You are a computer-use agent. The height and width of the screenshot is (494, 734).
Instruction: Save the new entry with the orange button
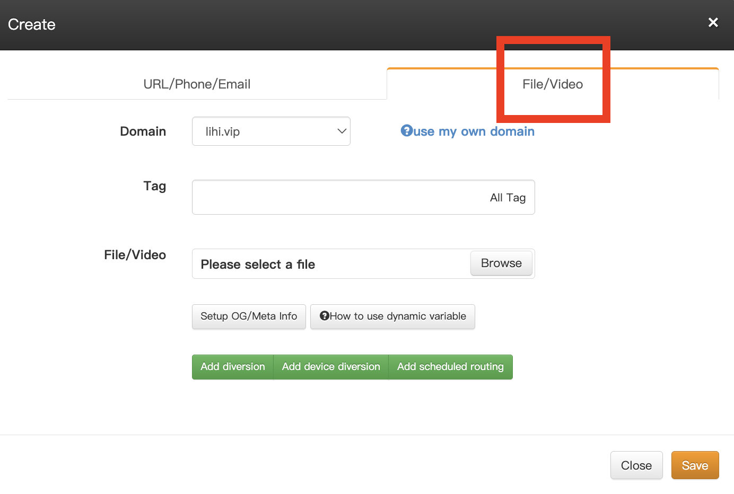coord(695,465)
